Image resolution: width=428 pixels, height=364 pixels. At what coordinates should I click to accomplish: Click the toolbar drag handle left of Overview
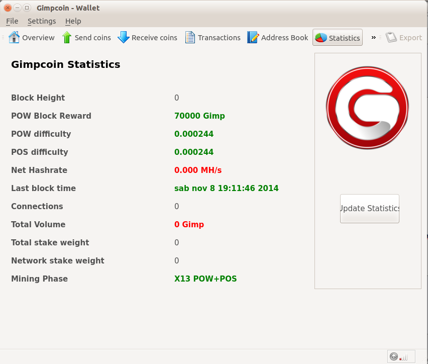[x=3, y=37]
